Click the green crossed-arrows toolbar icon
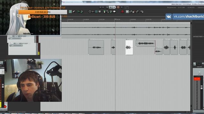Image resolution: width=204 pixels, height=114 pixels. (x=78, y=12)
